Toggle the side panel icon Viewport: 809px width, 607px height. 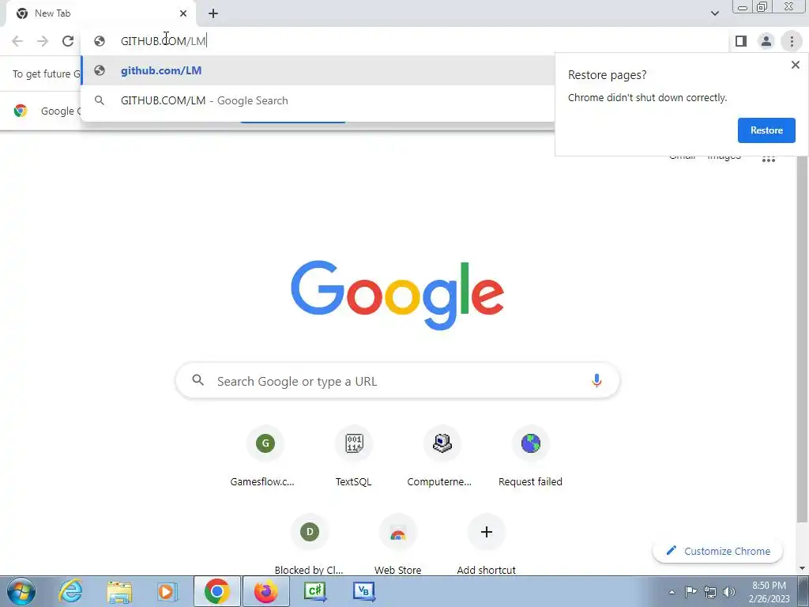tap(741, 41)
